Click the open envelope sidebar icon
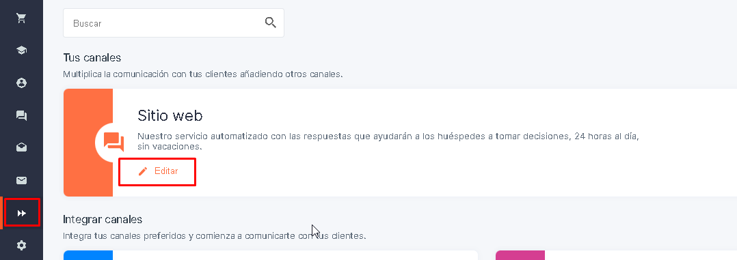The width and height of the screenshot is (737, 260). pyautogui.click(x=21, y=148)
